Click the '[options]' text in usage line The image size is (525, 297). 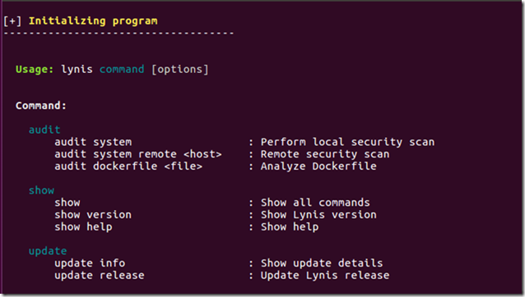pos(179,70)
